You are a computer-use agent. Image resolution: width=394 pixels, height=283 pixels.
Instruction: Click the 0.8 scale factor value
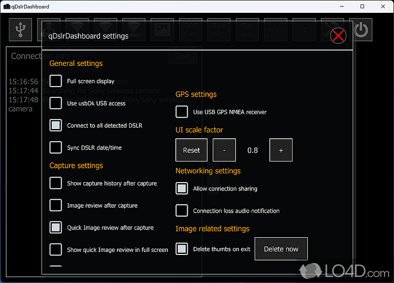coord(253,150)
